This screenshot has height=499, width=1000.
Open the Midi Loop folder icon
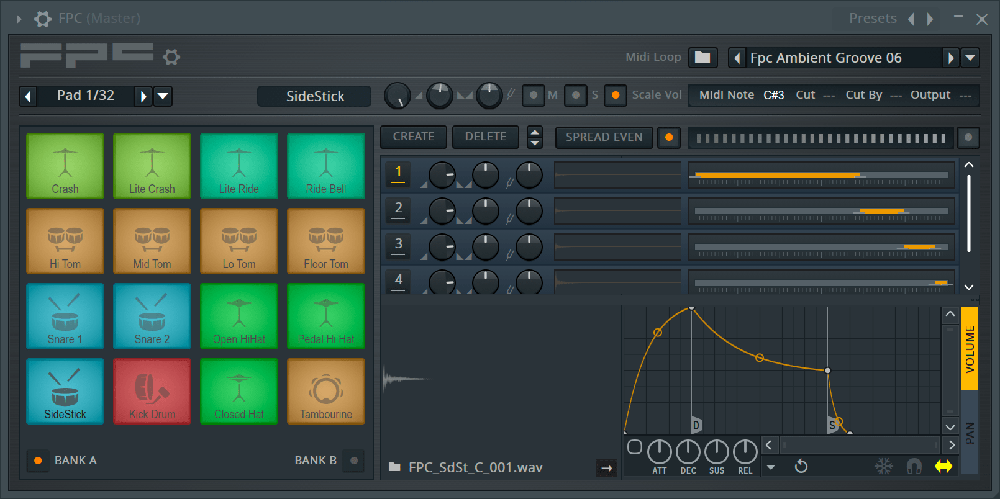(x=702, y=58)
